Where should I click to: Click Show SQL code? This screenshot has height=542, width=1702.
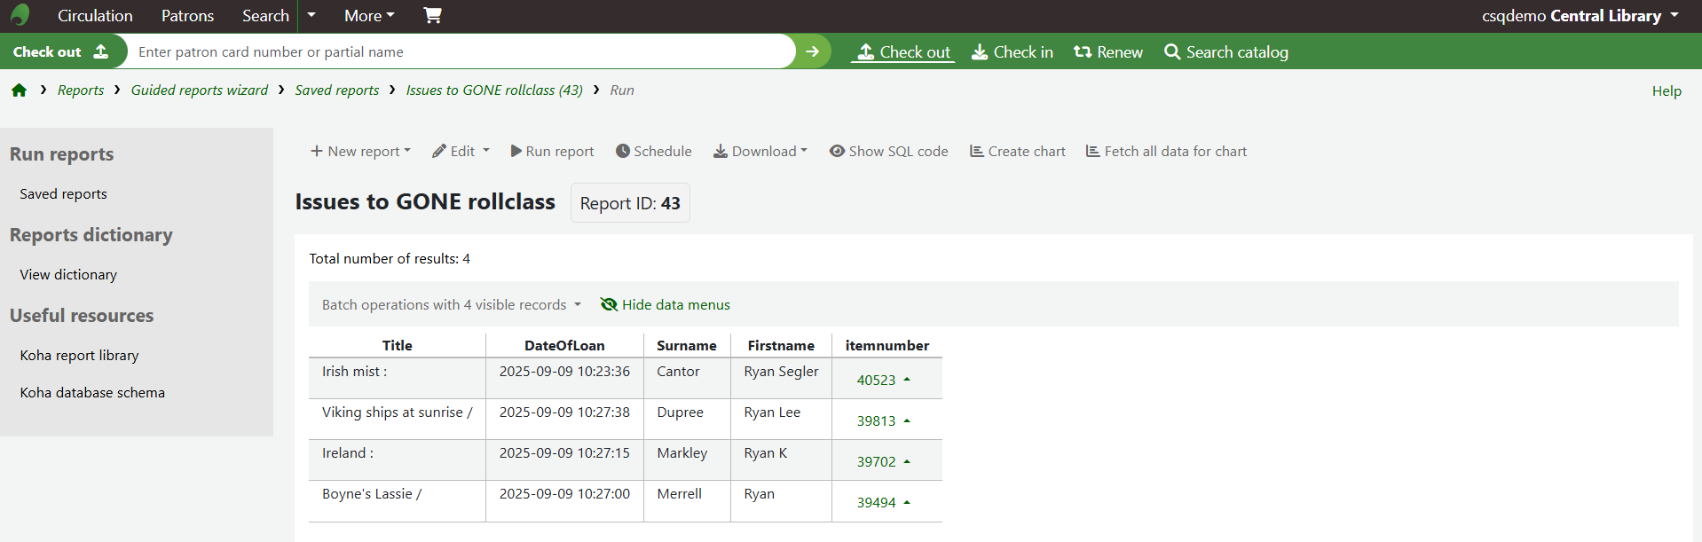coord(888,152)
